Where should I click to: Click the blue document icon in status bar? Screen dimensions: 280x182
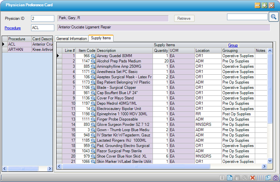[x=229, y=178]
